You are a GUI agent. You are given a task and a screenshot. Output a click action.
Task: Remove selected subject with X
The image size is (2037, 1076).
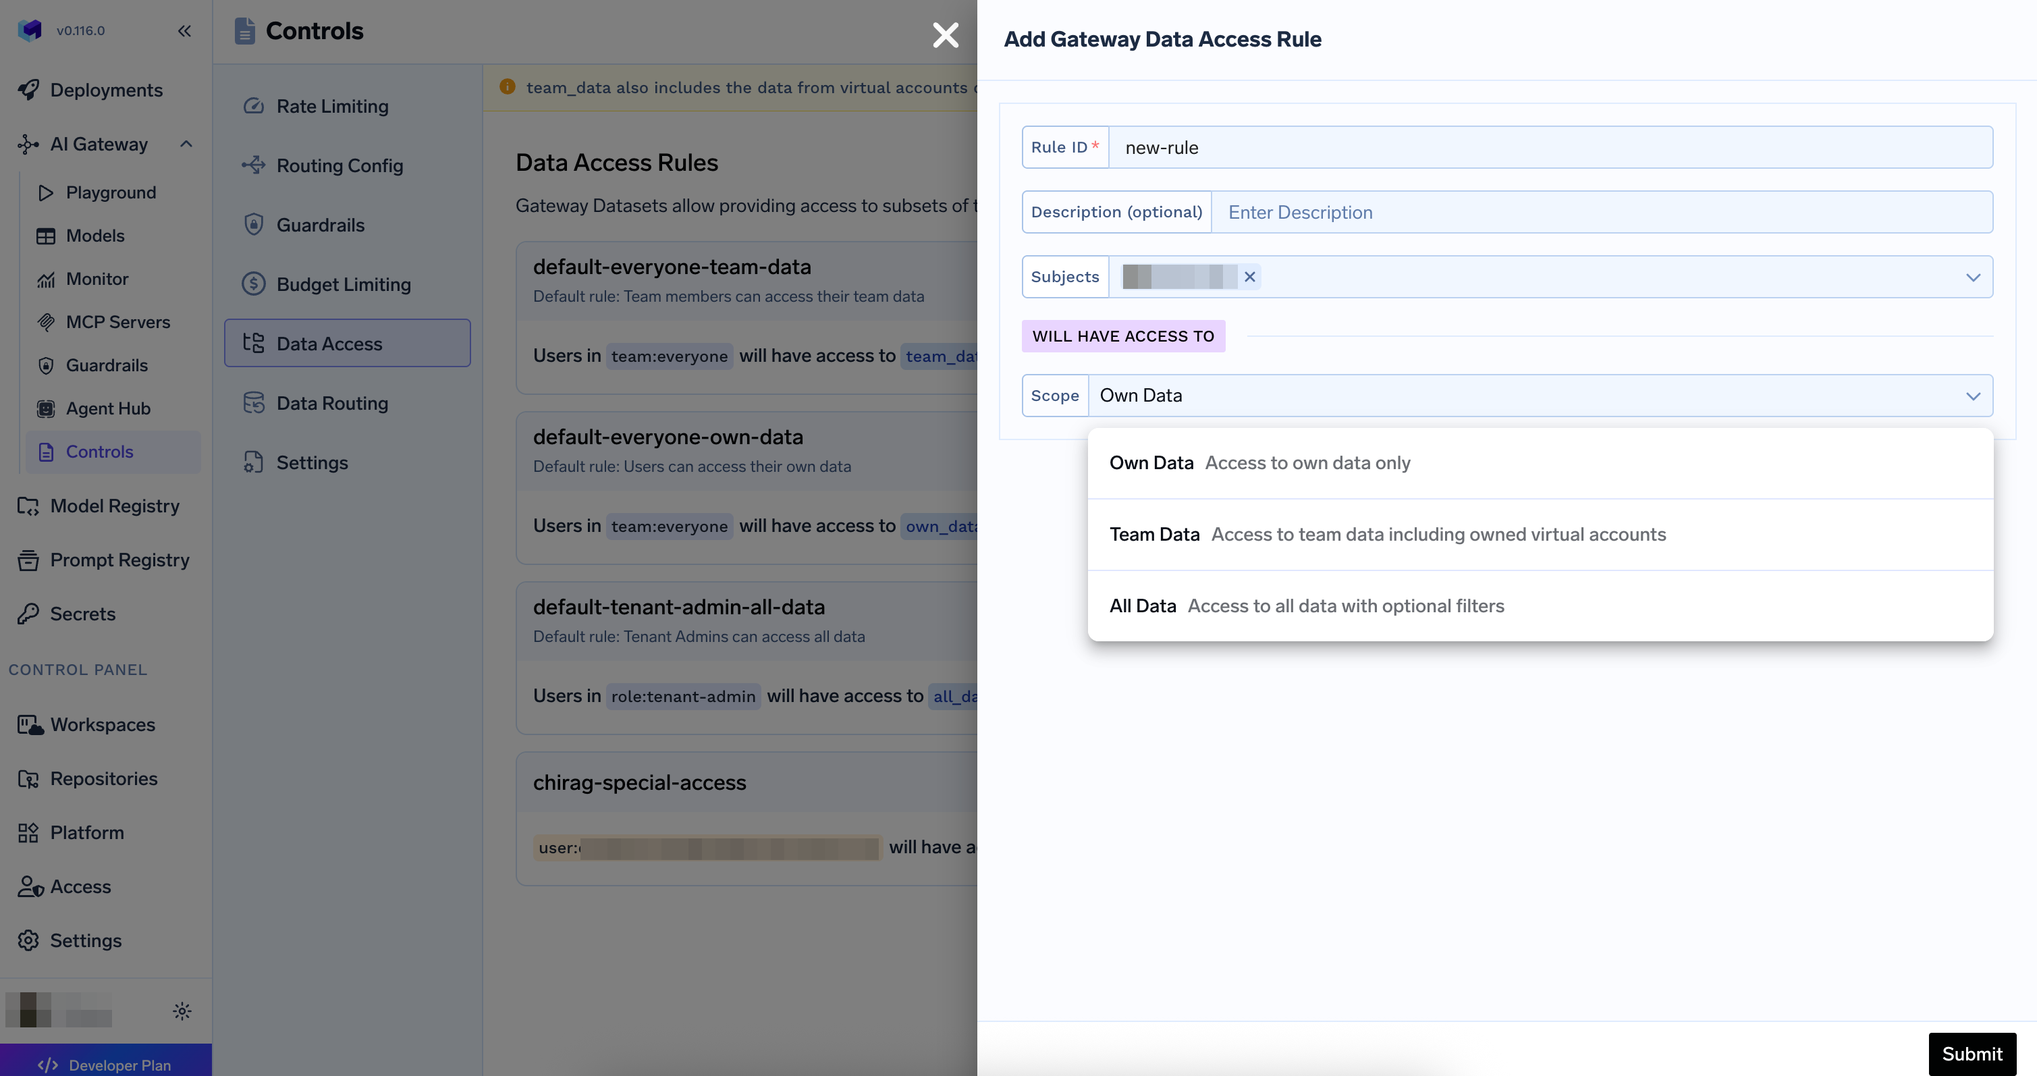click(x=1249, y=277)
